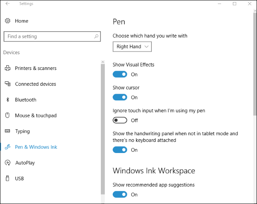Disable the Show cursor toggle
Image resolution: width=257 pixels, height=204 pixels.
pyautogui.click(x=120, y=97)
